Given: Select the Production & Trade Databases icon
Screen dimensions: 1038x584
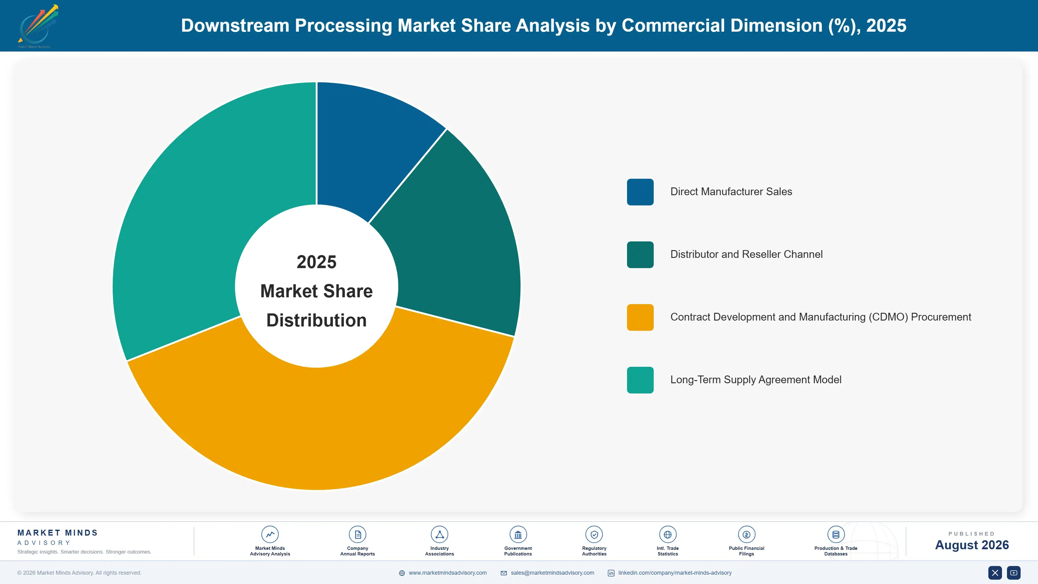Looking at the screenshot, I should tap(836, 534).
